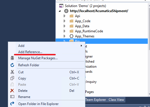150x107 pixels.
Task: Click the App_RuntimeCode folder icon
Action: (x=71, y=31)
